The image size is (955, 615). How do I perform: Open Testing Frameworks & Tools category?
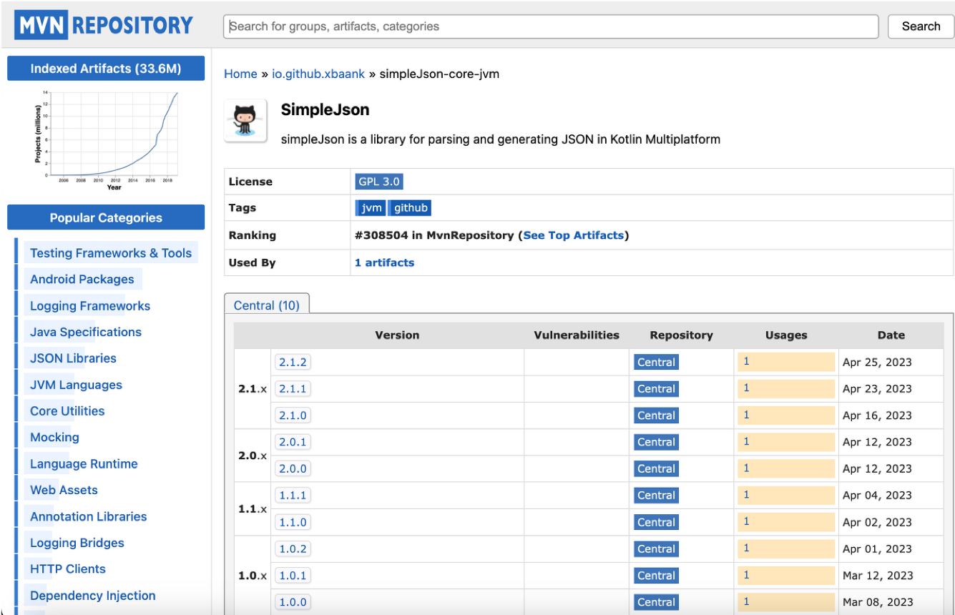point(111,253)
